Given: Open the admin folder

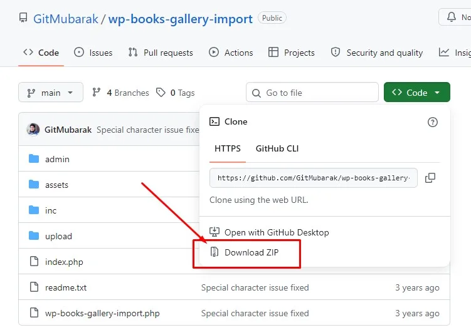Looking at the screenshot, I should [x=57, y=159].
